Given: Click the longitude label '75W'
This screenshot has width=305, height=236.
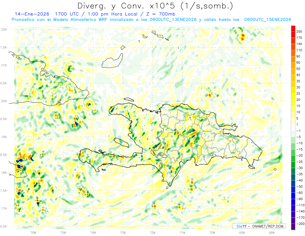Looking at the screenshot, I should coord(63,232).
